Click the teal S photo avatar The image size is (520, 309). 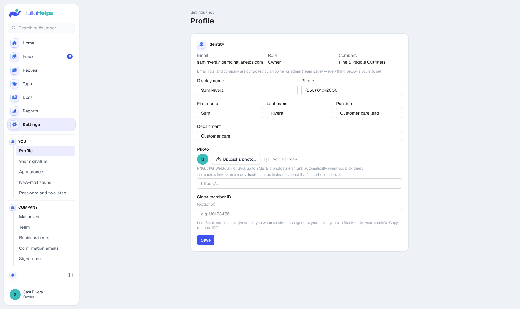click(203, 159)
